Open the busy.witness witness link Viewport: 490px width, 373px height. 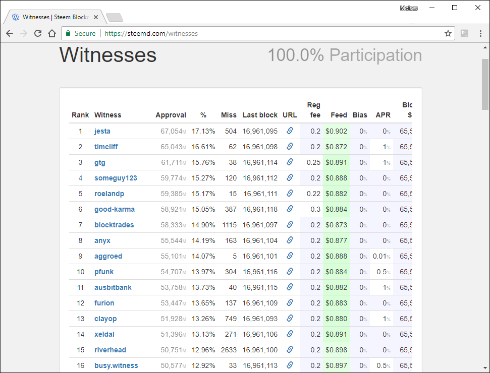(x=116, y=365)
